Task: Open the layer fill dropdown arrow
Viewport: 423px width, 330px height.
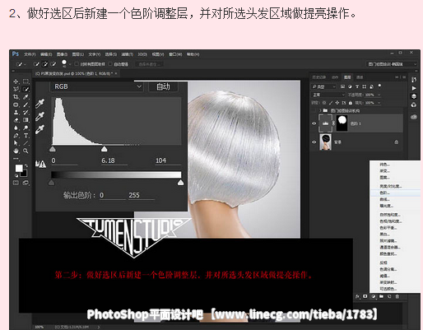Action: click(x=379, y=103)
